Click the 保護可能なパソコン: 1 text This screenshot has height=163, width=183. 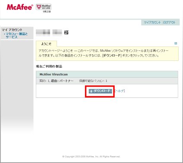click(93, 81)
